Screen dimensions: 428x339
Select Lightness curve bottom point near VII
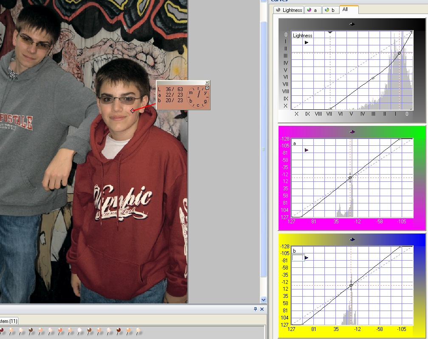point(330,109)
